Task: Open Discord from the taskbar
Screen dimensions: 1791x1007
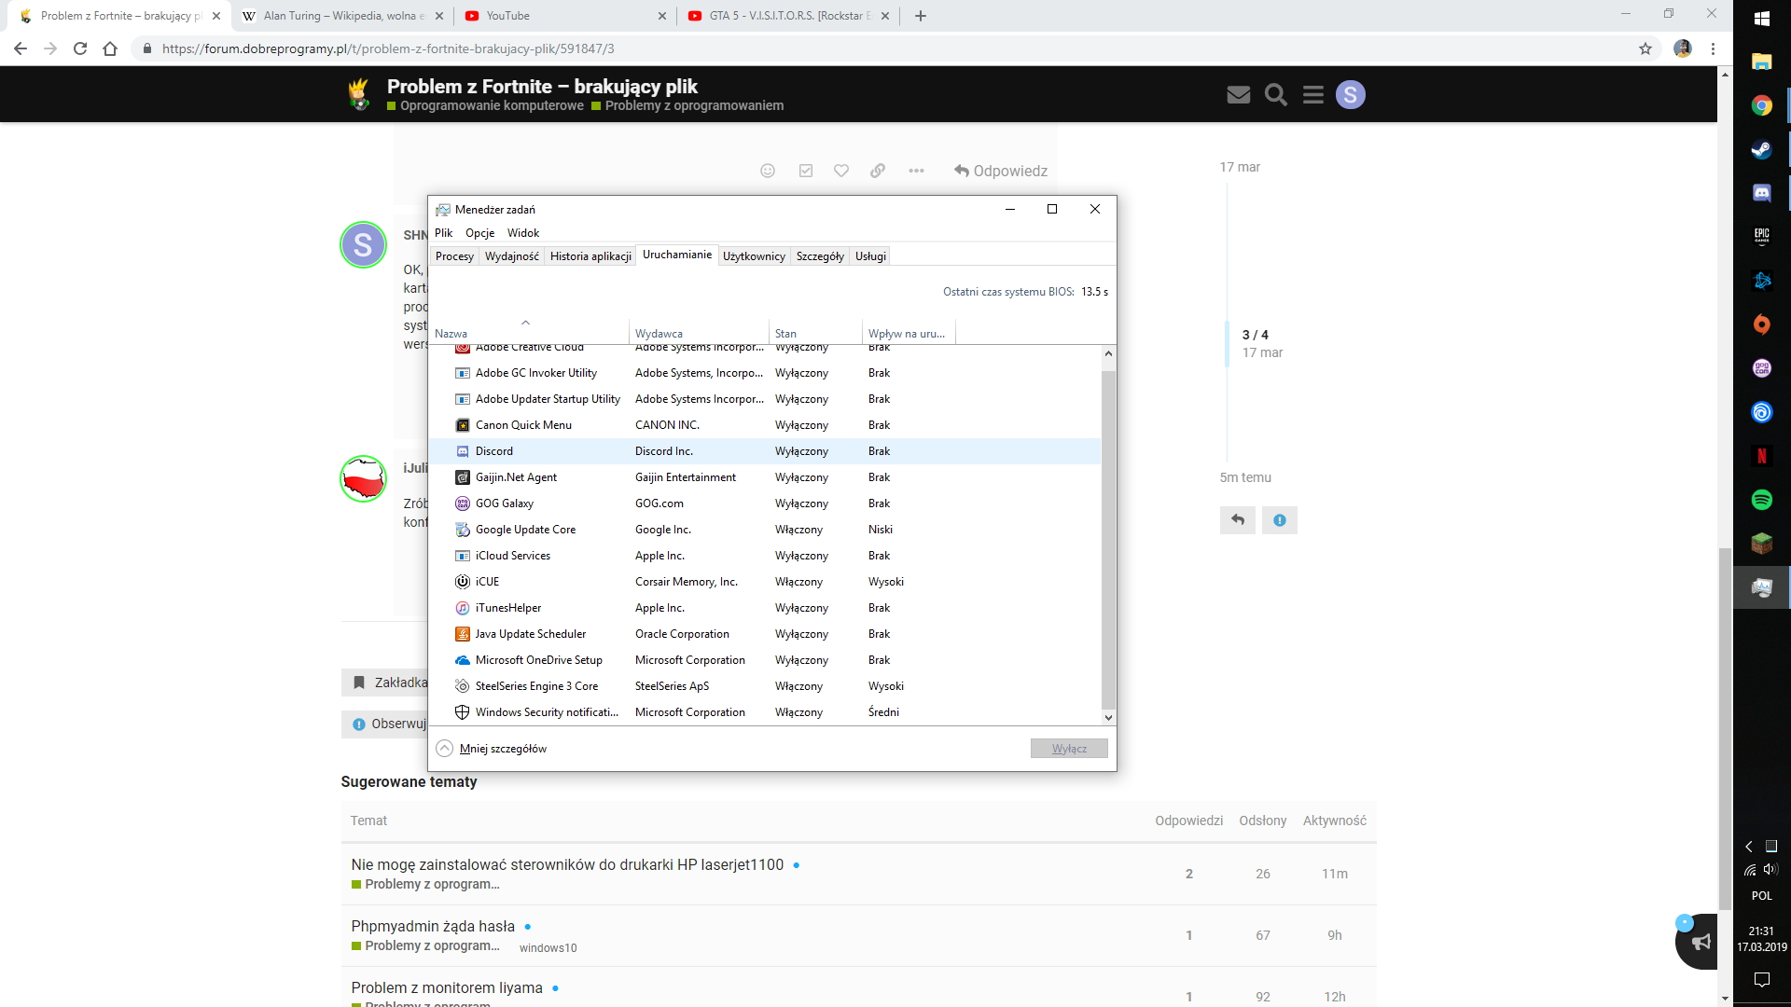Action: 1761,193
